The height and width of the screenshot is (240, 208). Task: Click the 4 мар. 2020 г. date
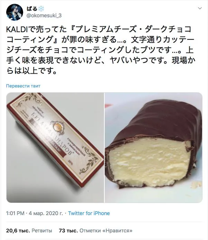click(x=46, y=213)
